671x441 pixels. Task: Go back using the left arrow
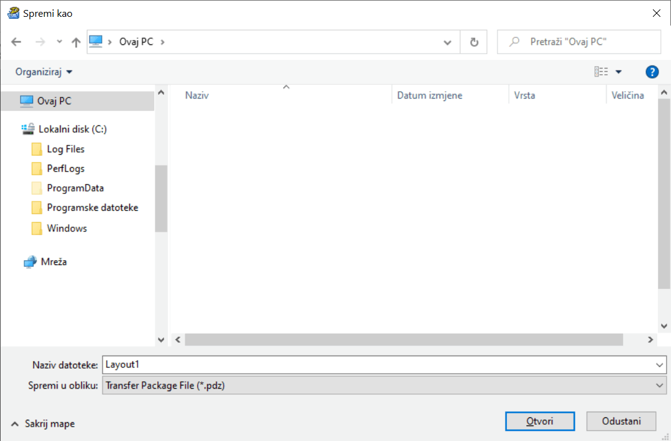click(16, 42)
